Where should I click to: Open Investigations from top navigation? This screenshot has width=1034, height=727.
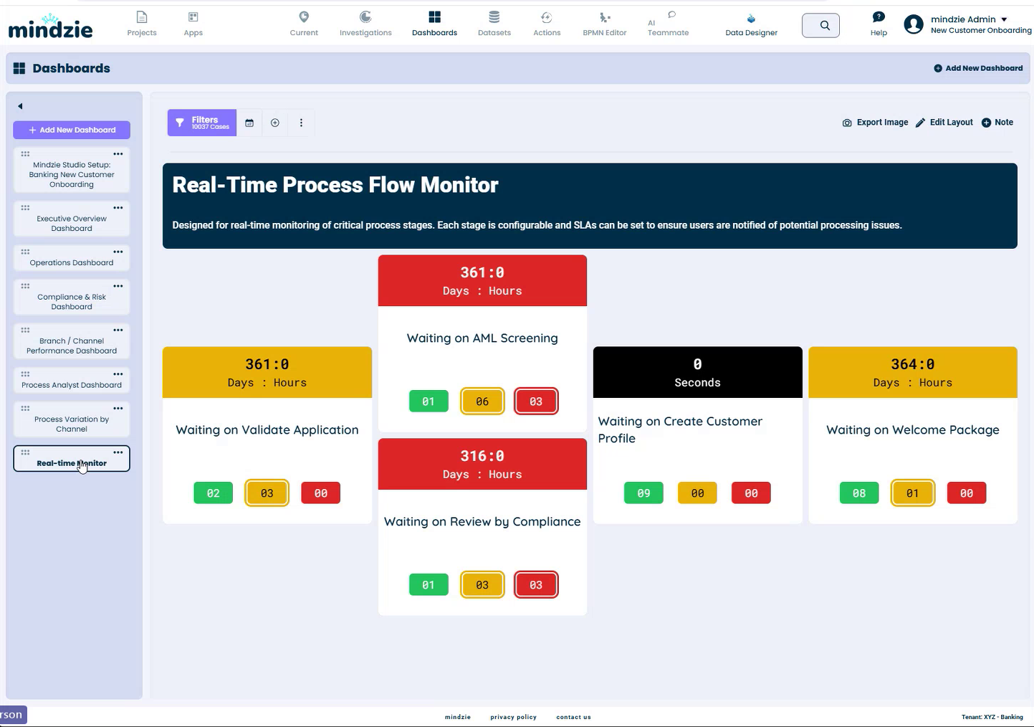[365, 24]
